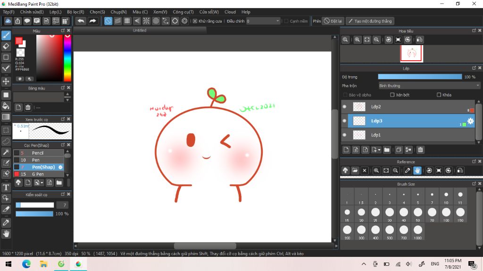The width and height of the screenshot is (483, 271).
Task: Turn snap off with the Snap Off icon
Action: point(108,21)
